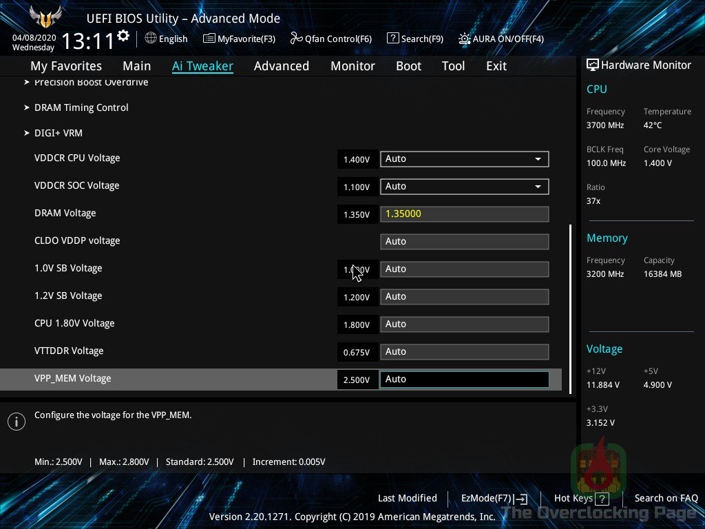Open Qfan Control fan icon
The height and width of the screenshot is (529, 705).
coord(297,39)
